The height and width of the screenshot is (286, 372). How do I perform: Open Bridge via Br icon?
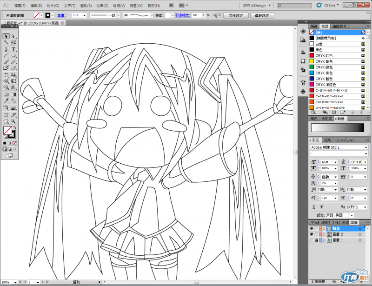click(171, 5)
